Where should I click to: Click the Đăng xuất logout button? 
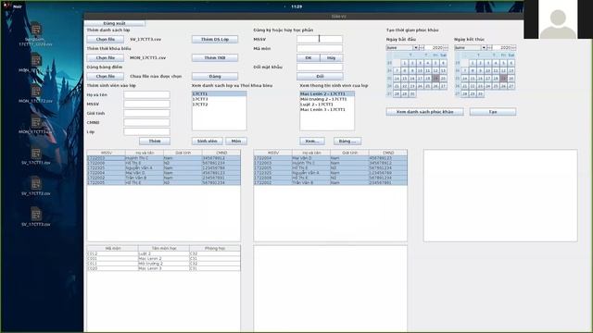115,23
